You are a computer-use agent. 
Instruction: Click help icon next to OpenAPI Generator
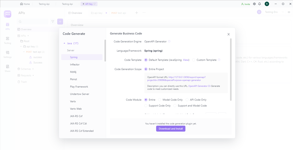169,41
